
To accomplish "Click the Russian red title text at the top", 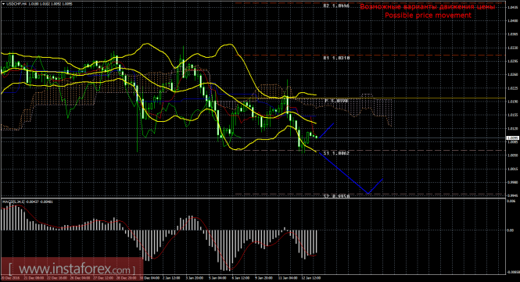I will [x=428, y=6].
